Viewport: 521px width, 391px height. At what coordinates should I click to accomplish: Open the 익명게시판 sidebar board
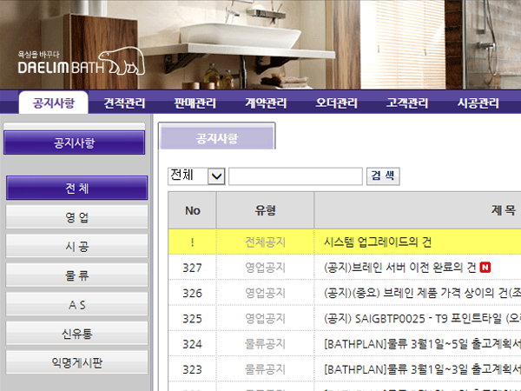pos(76,362)
